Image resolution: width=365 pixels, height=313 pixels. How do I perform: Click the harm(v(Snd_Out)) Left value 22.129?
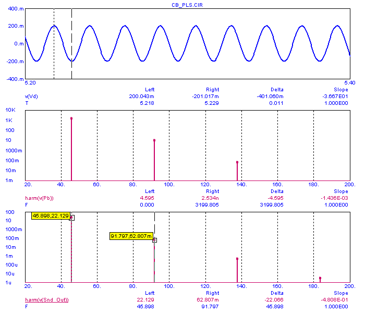[145, 300]
